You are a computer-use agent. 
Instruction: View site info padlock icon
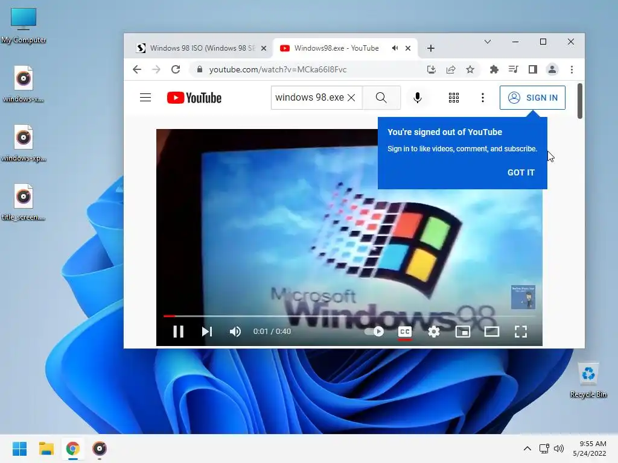point(200,70)
